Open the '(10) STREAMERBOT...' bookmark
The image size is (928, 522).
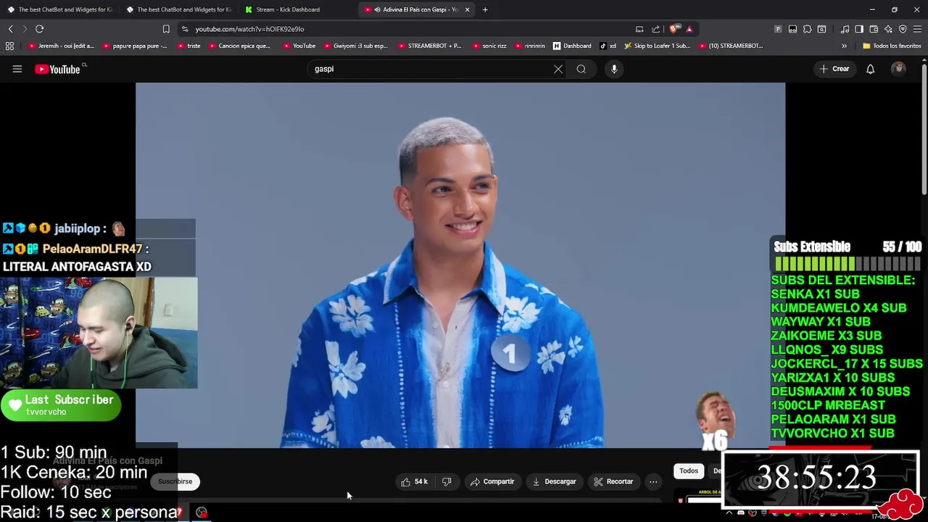tap(732, 46)
